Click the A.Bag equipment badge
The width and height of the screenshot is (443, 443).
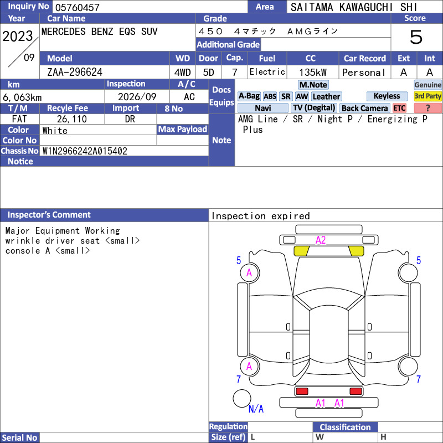[x=249, y=96]
